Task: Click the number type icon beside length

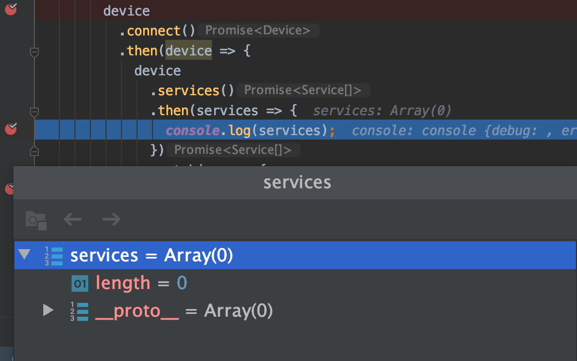Action: (80, 283)
